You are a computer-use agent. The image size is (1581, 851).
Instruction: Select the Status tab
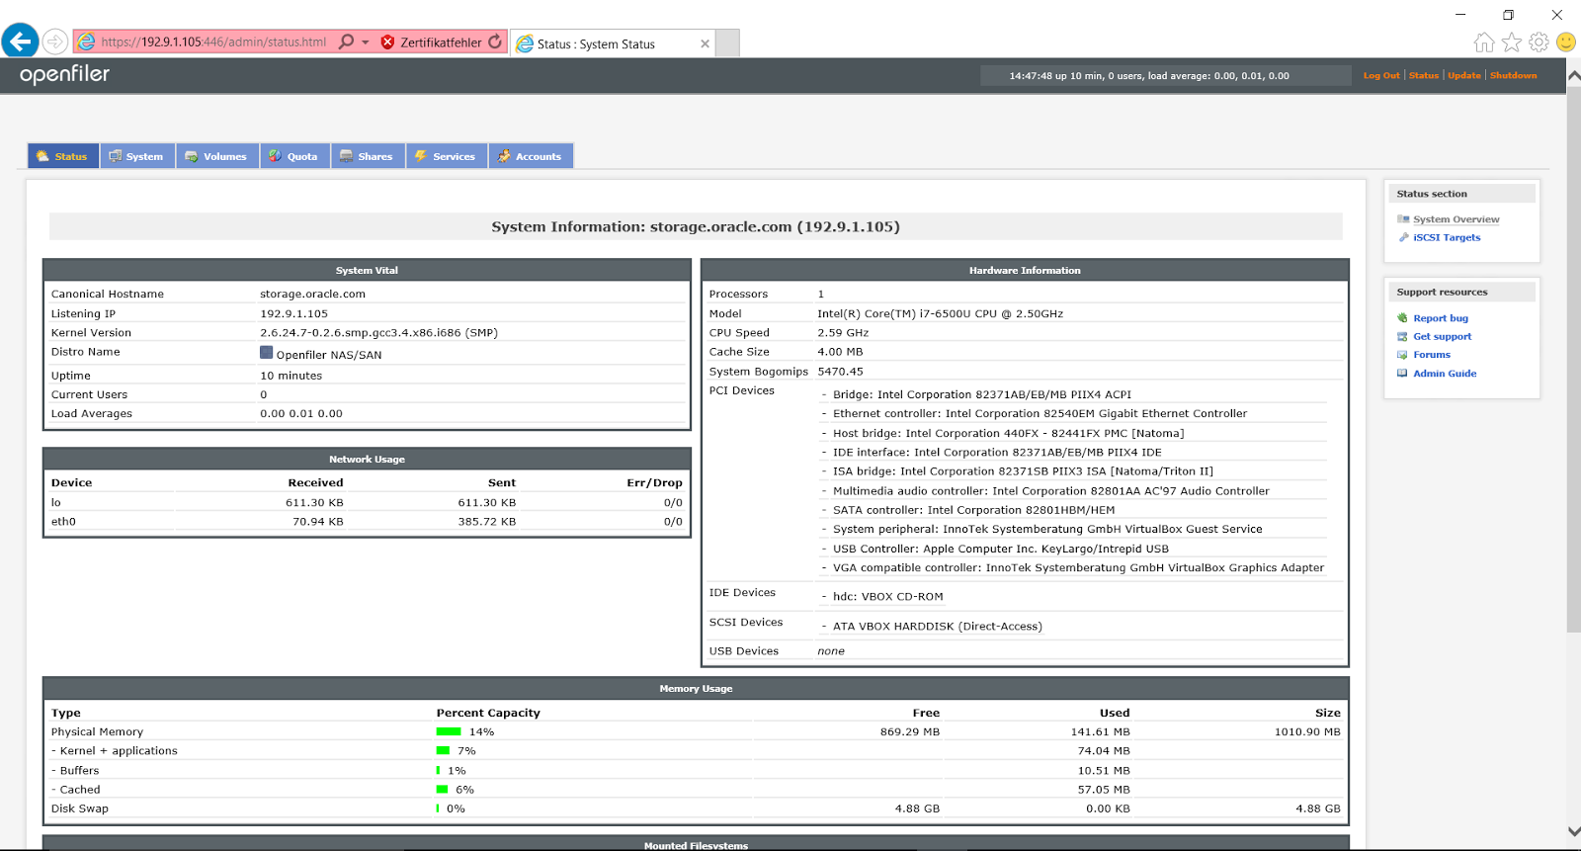coord(63,156)
